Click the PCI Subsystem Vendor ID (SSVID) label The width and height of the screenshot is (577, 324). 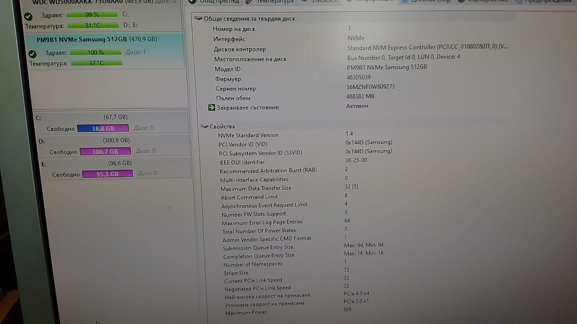coord(261,153)
